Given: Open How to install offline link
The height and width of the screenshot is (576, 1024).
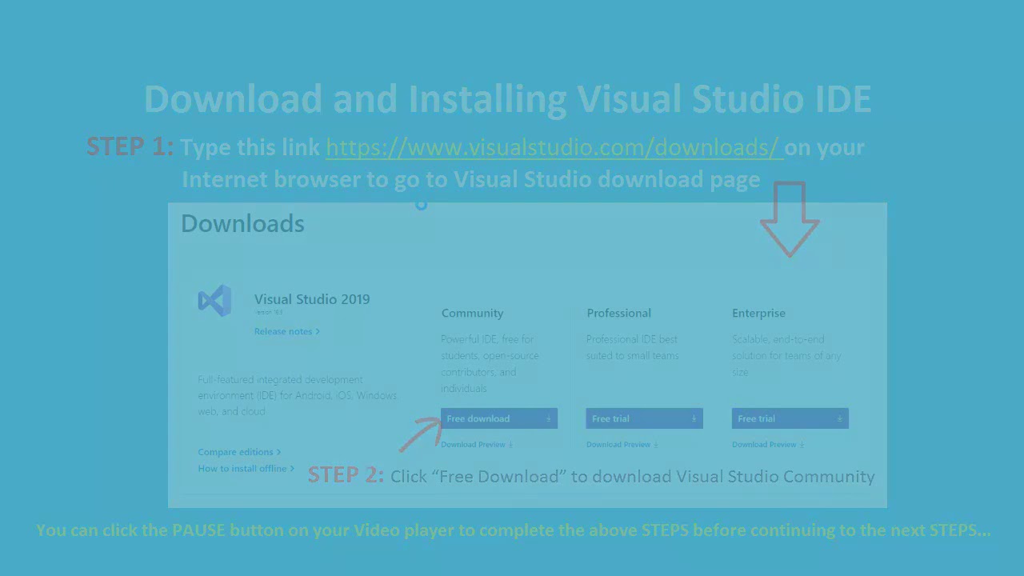Looking at the screenshot, I should point(246,468).
